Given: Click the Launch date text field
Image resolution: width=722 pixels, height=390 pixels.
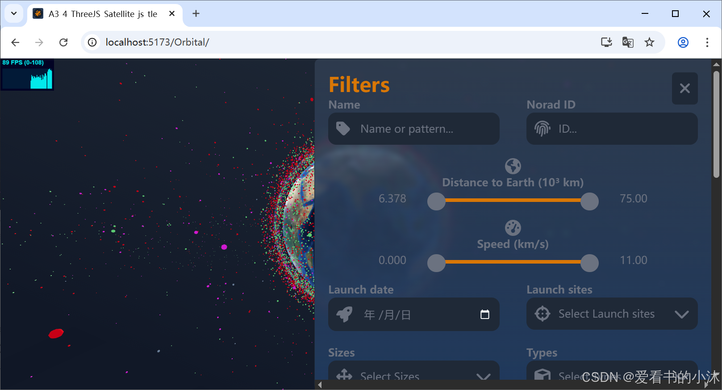Looking at the screenshot, I should (413, 315).
